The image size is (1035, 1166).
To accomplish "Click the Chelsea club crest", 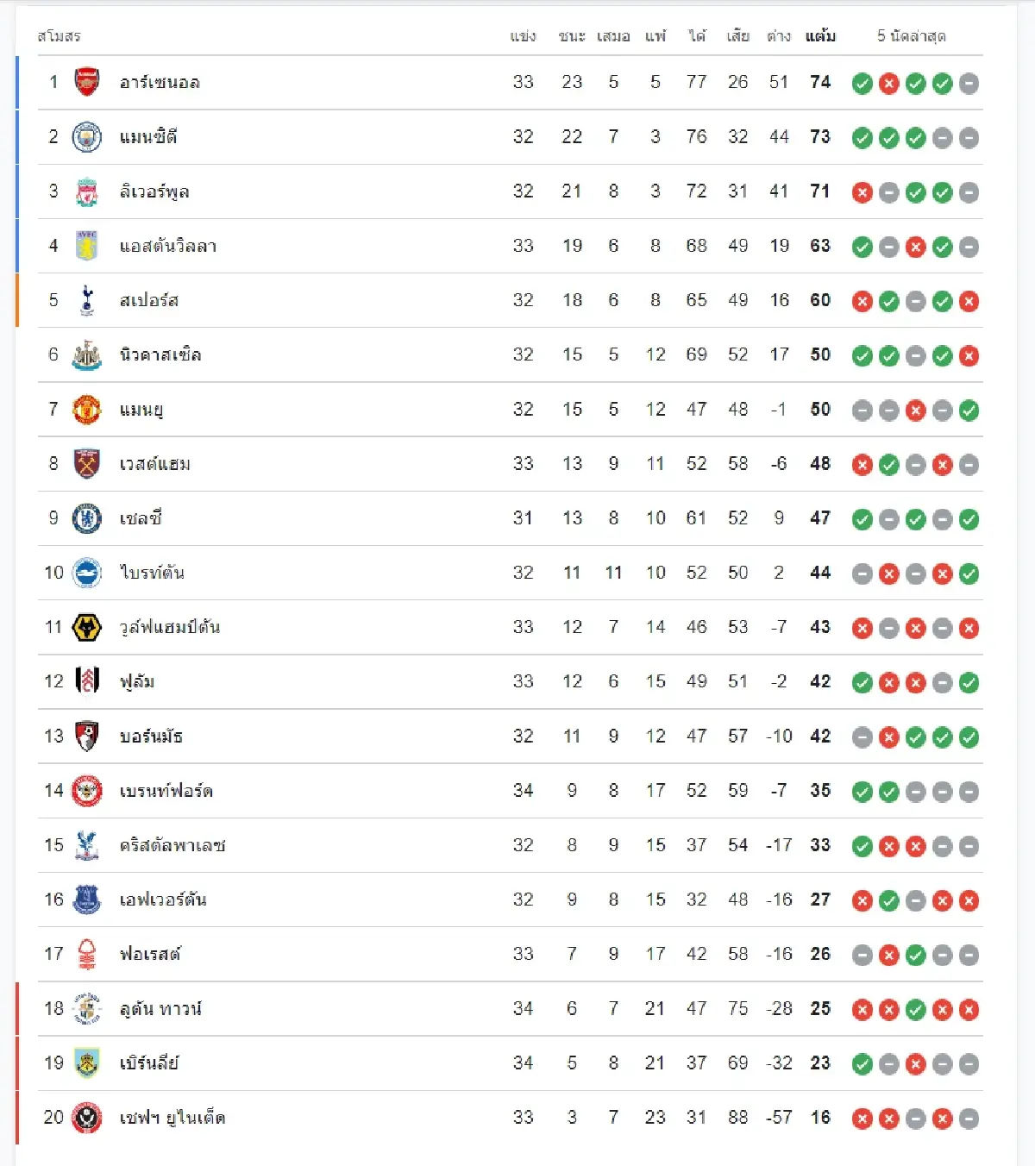I will coord(86,518).
